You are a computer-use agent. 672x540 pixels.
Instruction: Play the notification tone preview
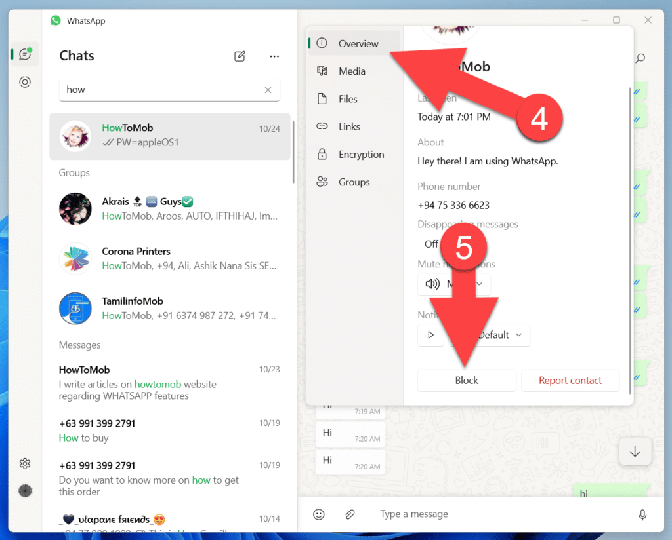[x=430, y=335]
